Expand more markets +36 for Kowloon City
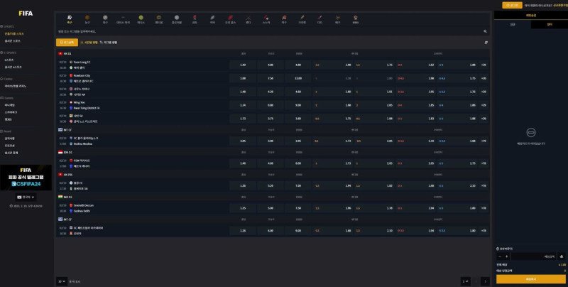 (484, 78)
